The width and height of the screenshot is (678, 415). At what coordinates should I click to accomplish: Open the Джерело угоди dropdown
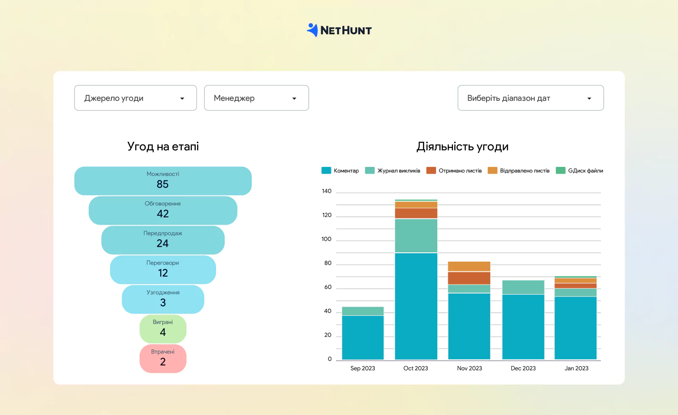[136, 98]
